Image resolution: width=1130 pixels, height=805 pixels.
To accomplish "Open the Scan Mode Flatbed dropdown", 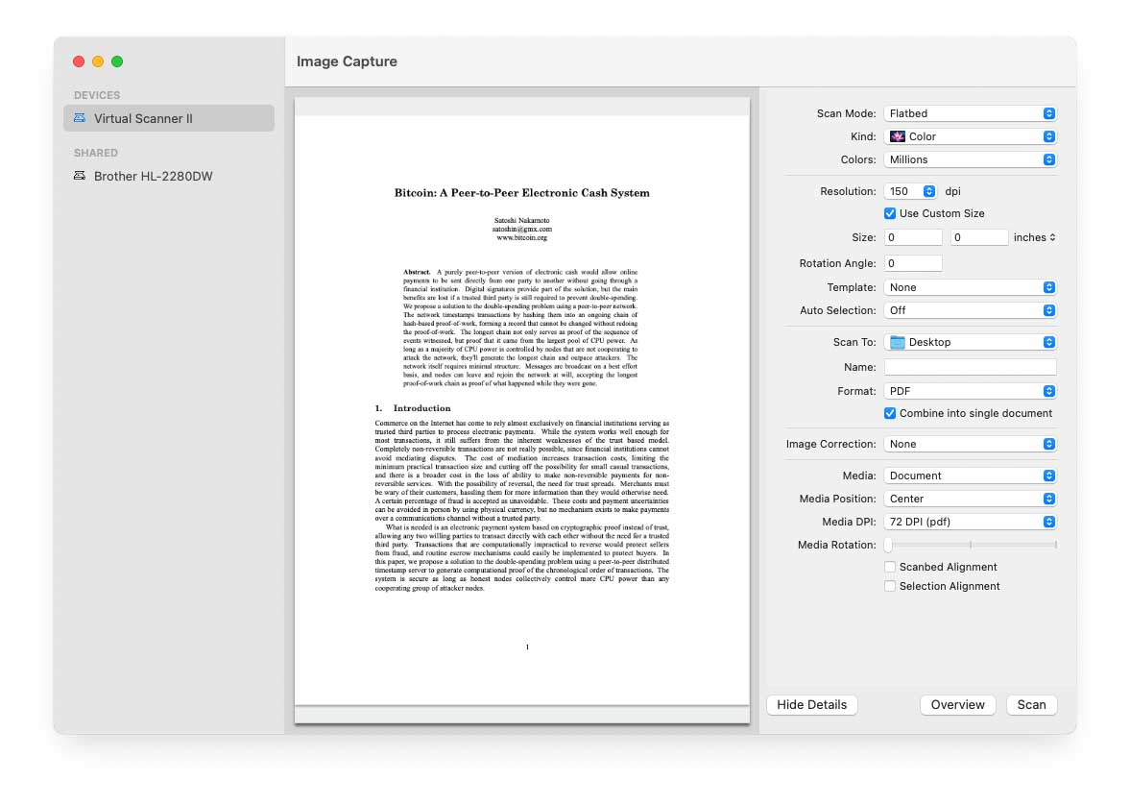I will [x=970, y=113].
